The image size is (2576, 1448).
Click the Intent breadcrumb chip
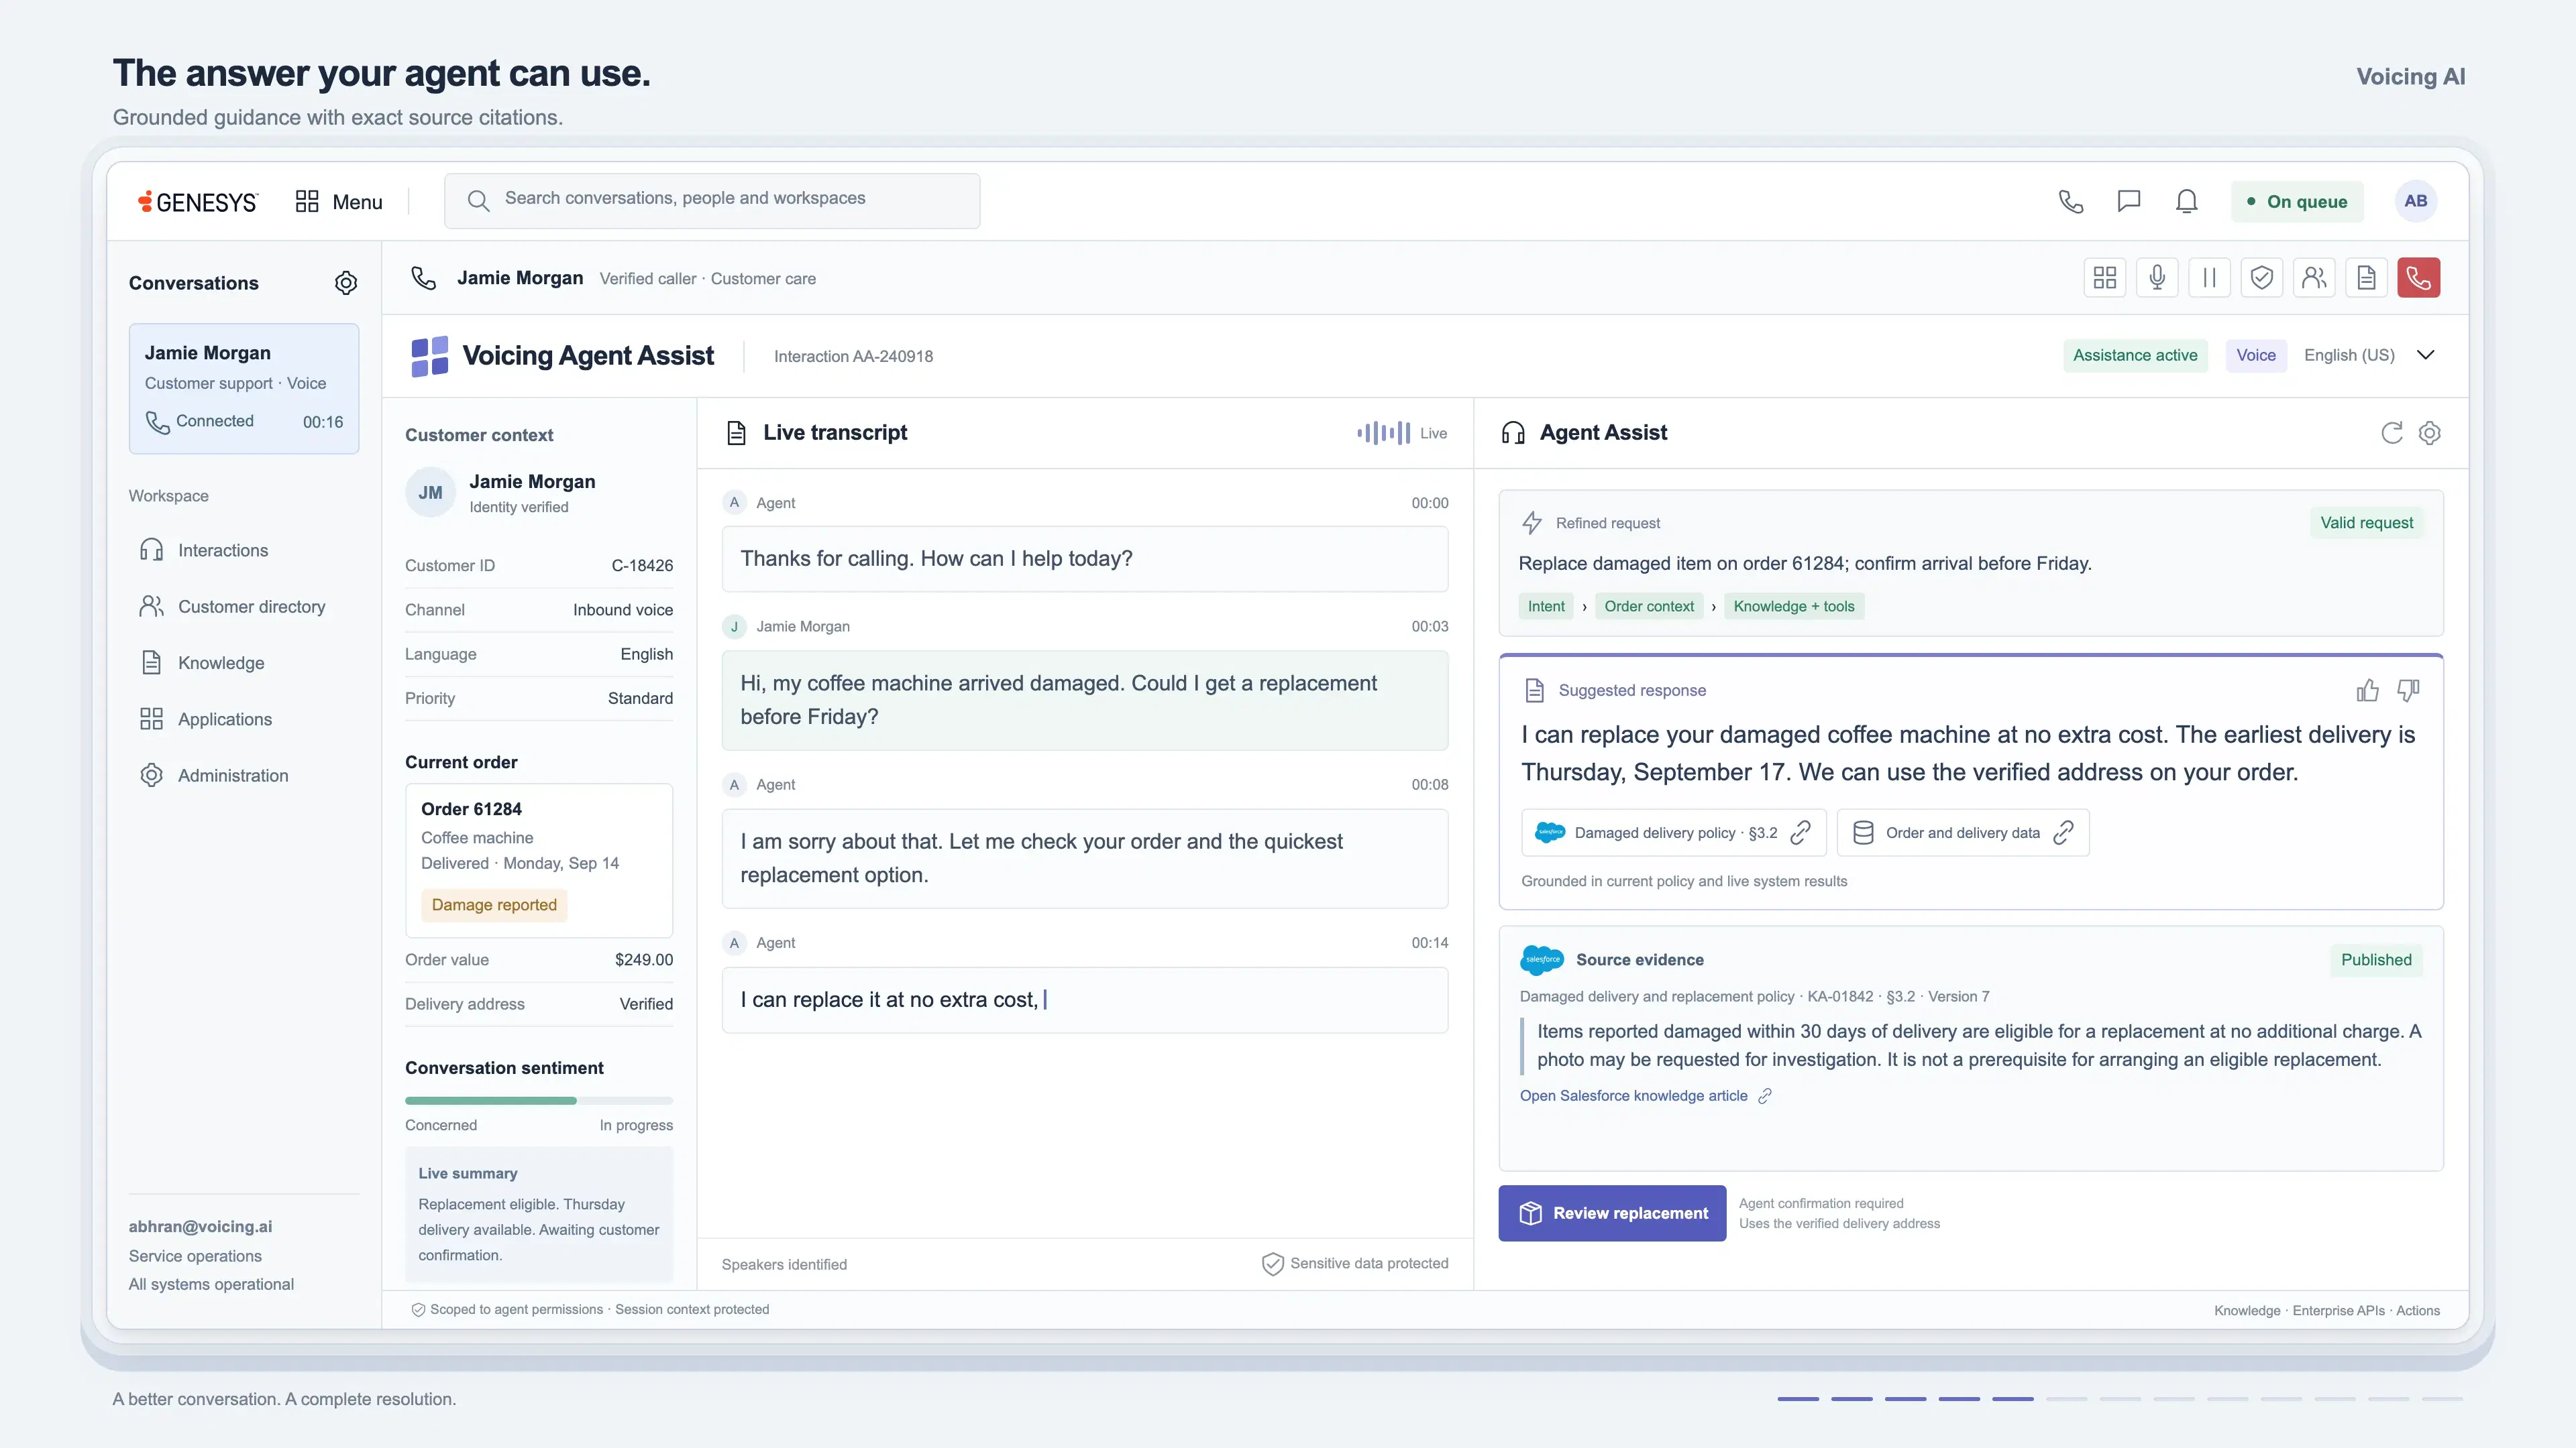(1546, 607)
